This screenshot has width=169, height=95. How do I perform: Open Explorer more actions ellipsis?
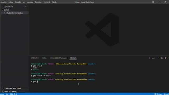coord(26,6)
